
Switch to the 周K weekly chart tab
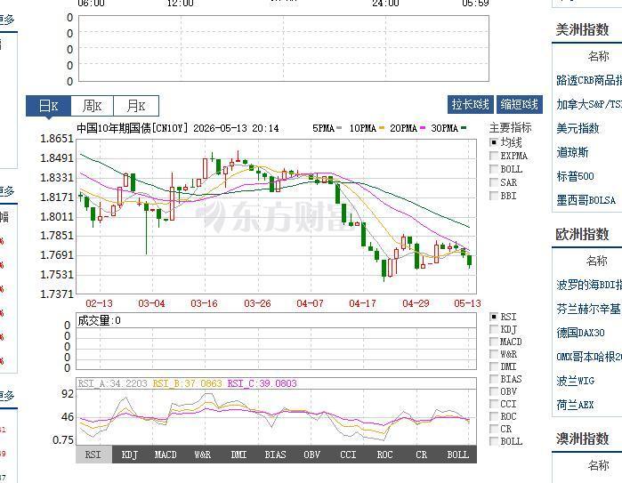tap(92, 106)
